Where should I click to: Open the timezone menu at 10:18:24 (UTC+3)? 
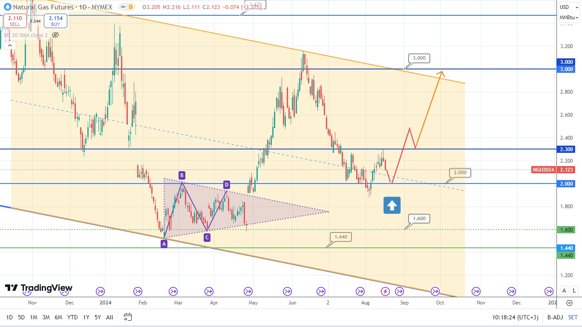point(515,317)
